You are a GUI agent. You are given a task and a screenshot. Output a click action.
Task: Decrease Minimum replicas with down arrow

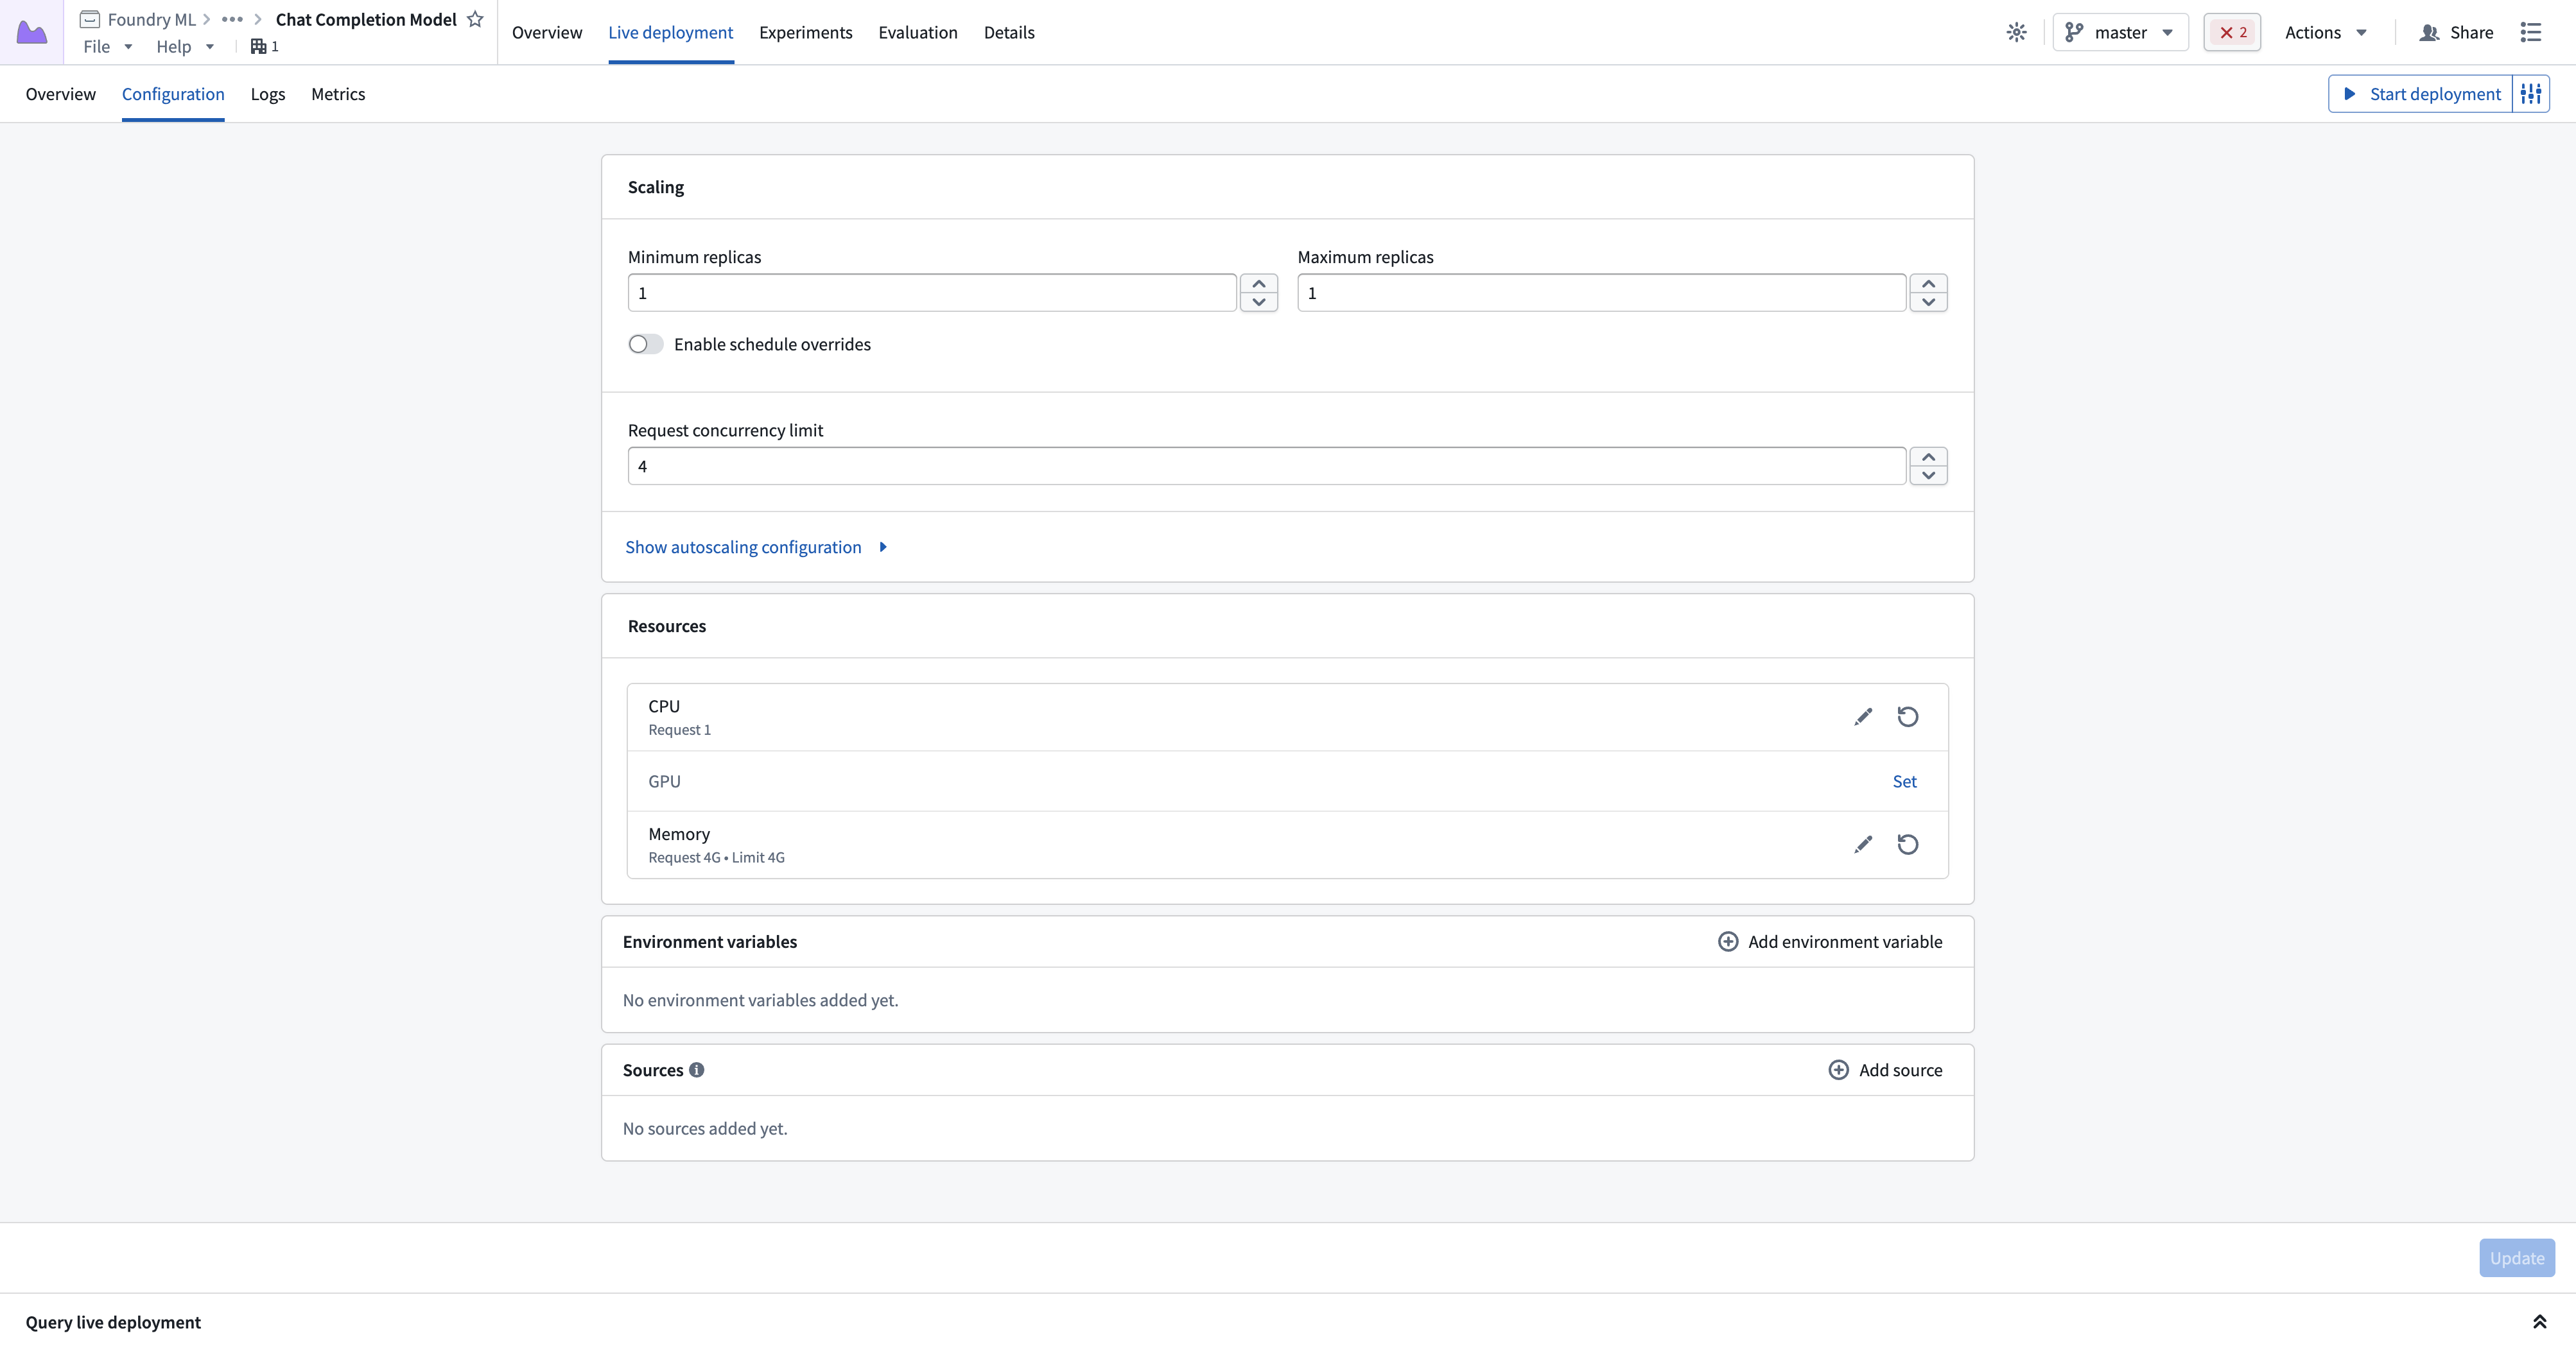click(1259, 302)
